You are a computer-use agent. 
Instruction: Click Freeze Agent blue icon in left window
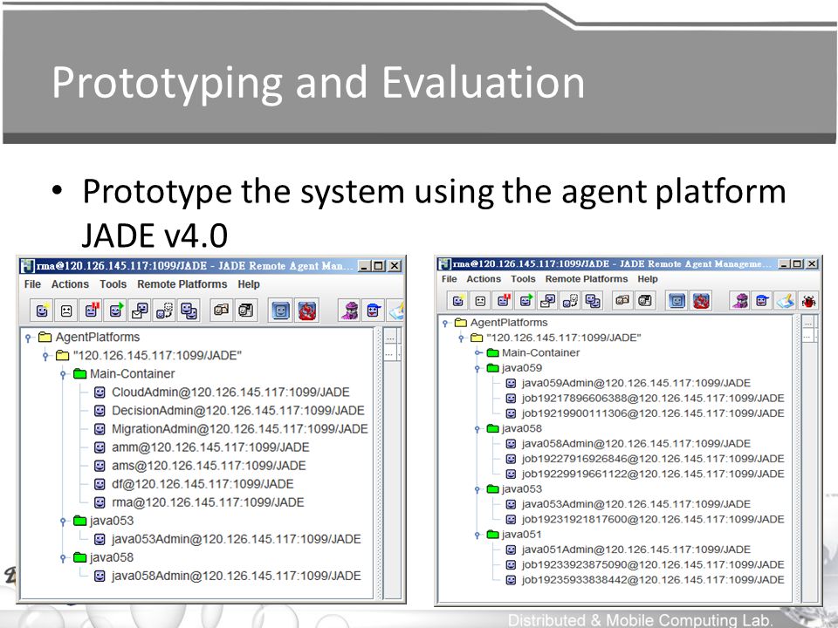(281, 311)
